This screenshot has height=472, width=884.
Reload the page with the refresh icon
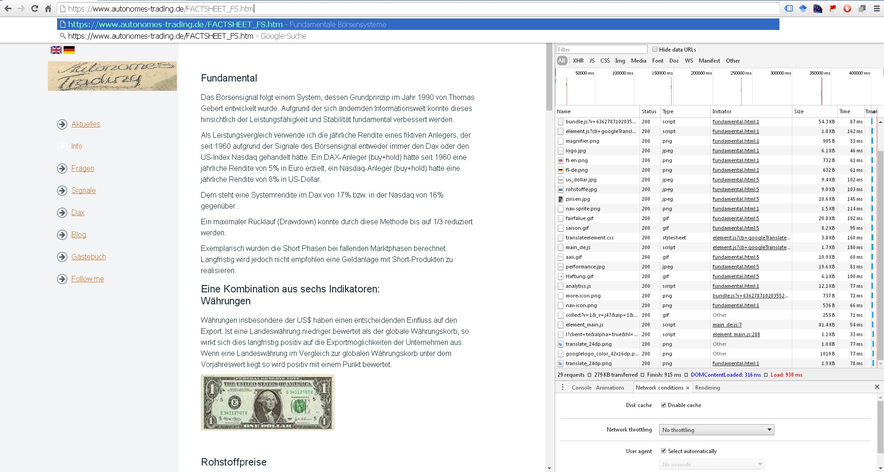[x=35, y=8]
